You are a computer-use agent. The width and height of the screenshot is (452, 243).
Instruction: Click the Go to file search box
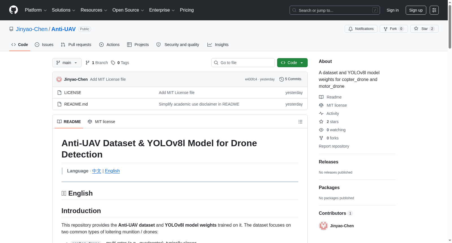pos(243,63)
